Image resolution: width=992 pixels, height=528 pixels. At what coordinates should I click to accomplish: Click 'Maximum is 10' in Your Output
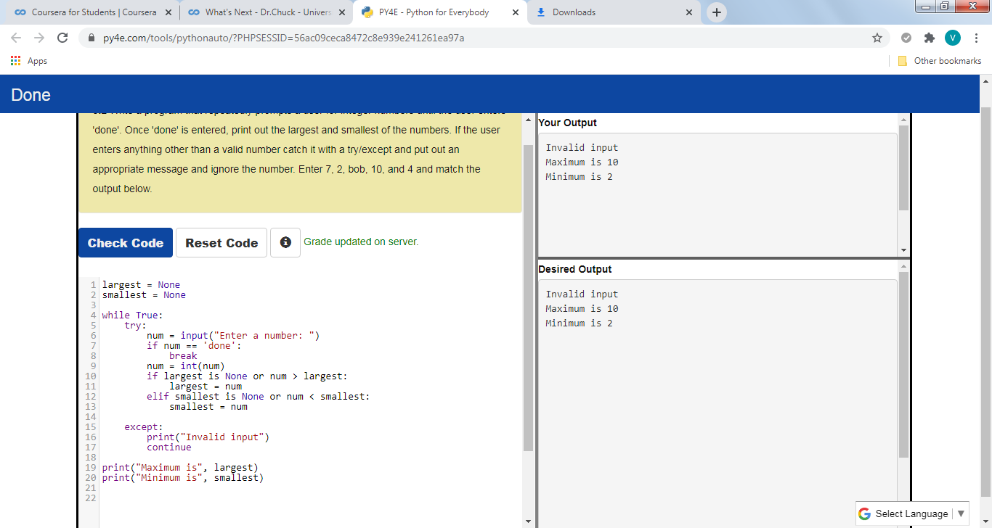click(582, 162)
